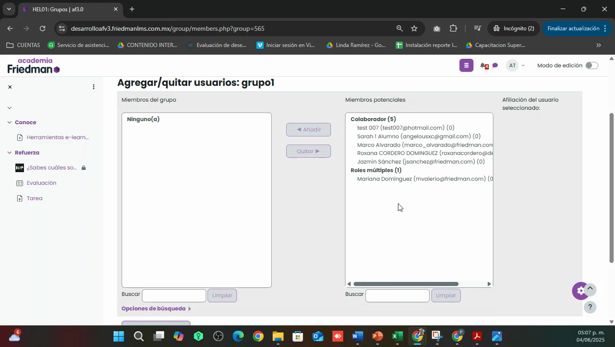The width and height of the screenshot is (615, 347).
Task: Select Sarah 1 Alumno user
Action: point(419,136)
